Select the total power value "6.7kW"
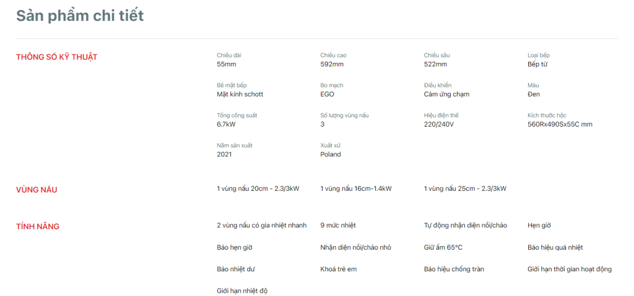This screenshot has width=634, height=296. 226,124
